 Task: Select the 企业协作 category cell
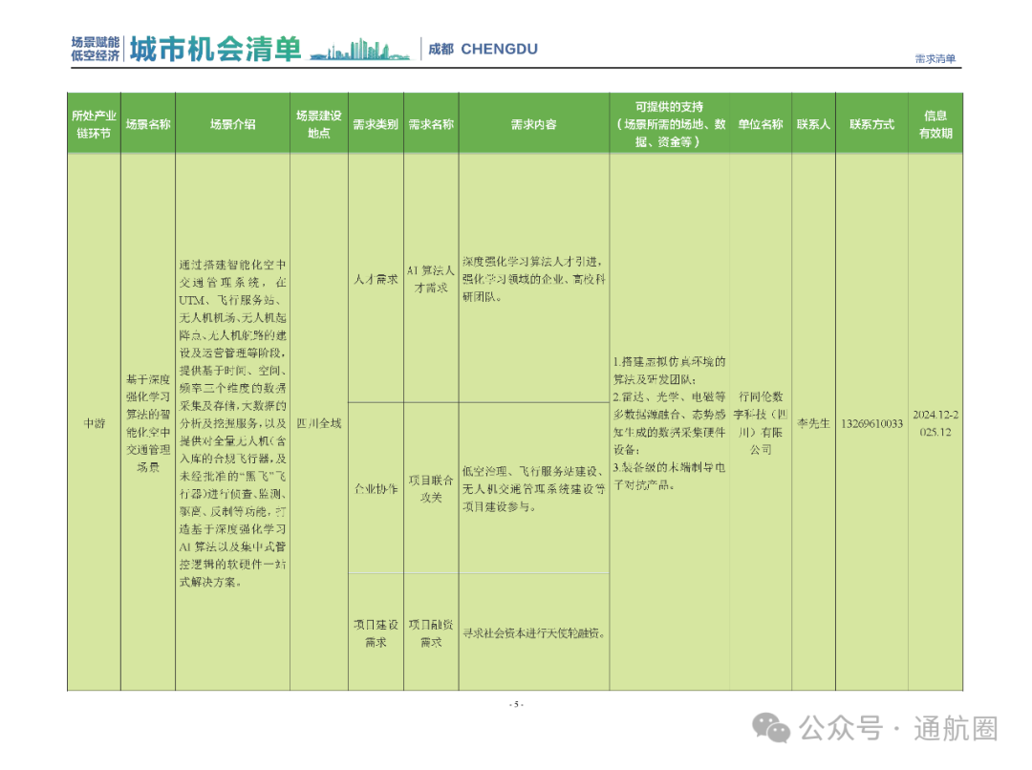point(376,489)
